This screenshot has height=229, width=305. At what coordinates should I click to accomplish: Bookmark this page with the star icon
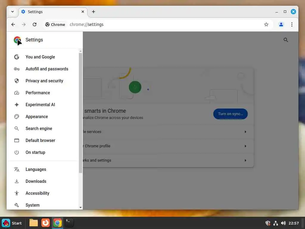(x=266, y=24)
